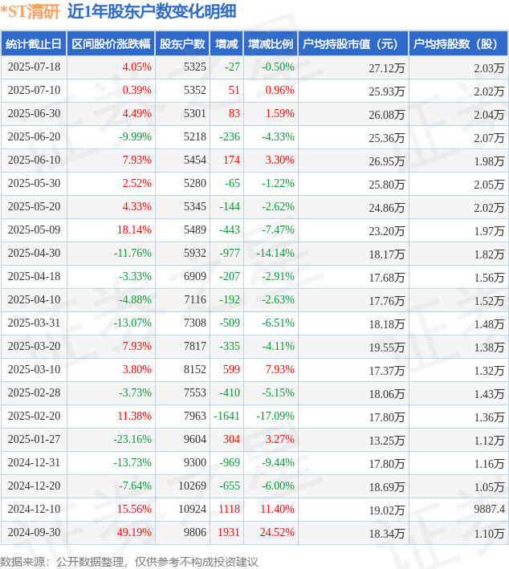Select the date cell 2025-04-18
Image resolution: width=509 pixels, height=569 pixels.
click(35, 276)
